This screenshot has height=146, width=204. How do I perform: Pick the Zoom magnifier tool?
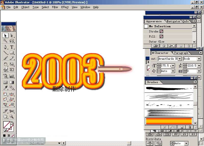pos(12,116)
